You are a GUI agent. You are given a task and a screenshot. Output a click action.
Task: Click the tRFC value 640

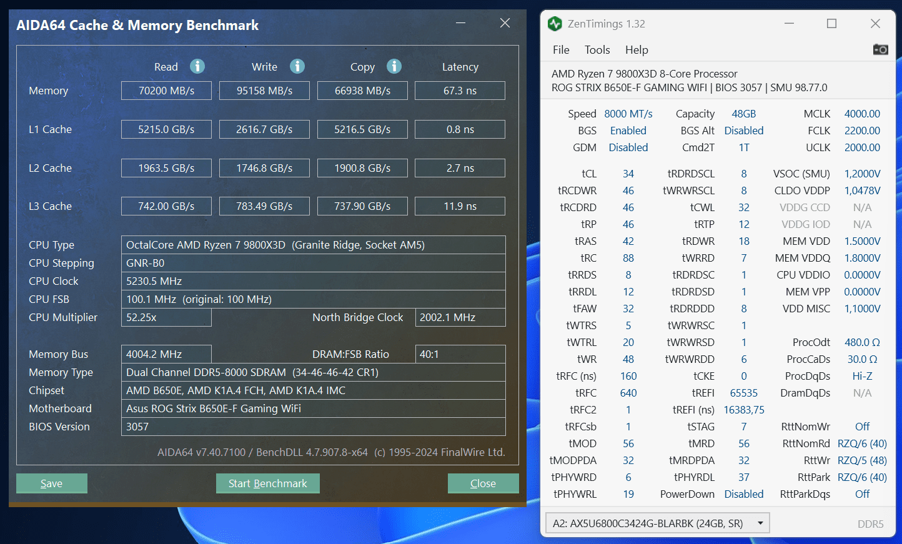click(628, 393)
